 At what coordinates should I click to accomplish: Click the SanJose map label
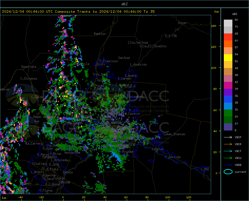coord(124,58)
